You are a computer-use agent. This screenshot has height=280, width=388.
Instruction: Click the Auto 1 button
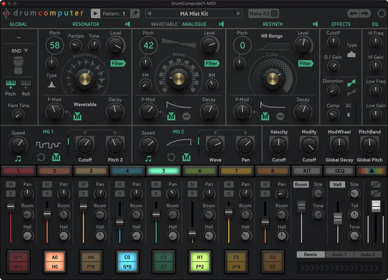click(339, 254)
